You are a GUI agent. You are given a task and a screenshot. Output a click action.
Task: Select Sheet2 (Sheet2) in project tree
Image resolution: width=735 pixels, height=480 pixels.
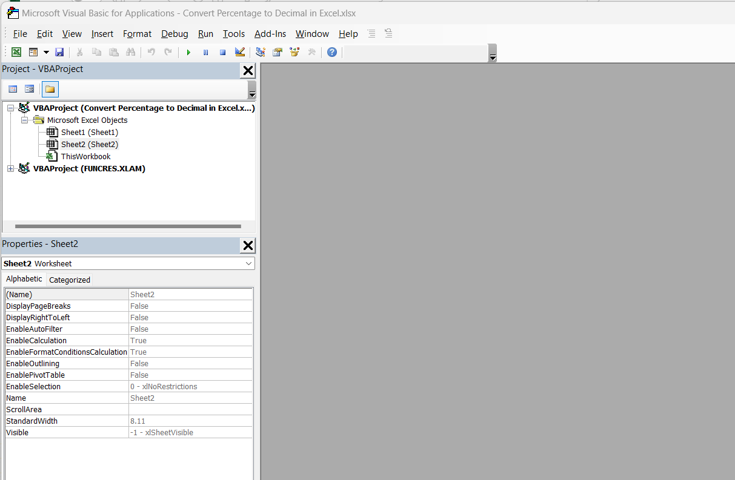[x=90, y=144]
